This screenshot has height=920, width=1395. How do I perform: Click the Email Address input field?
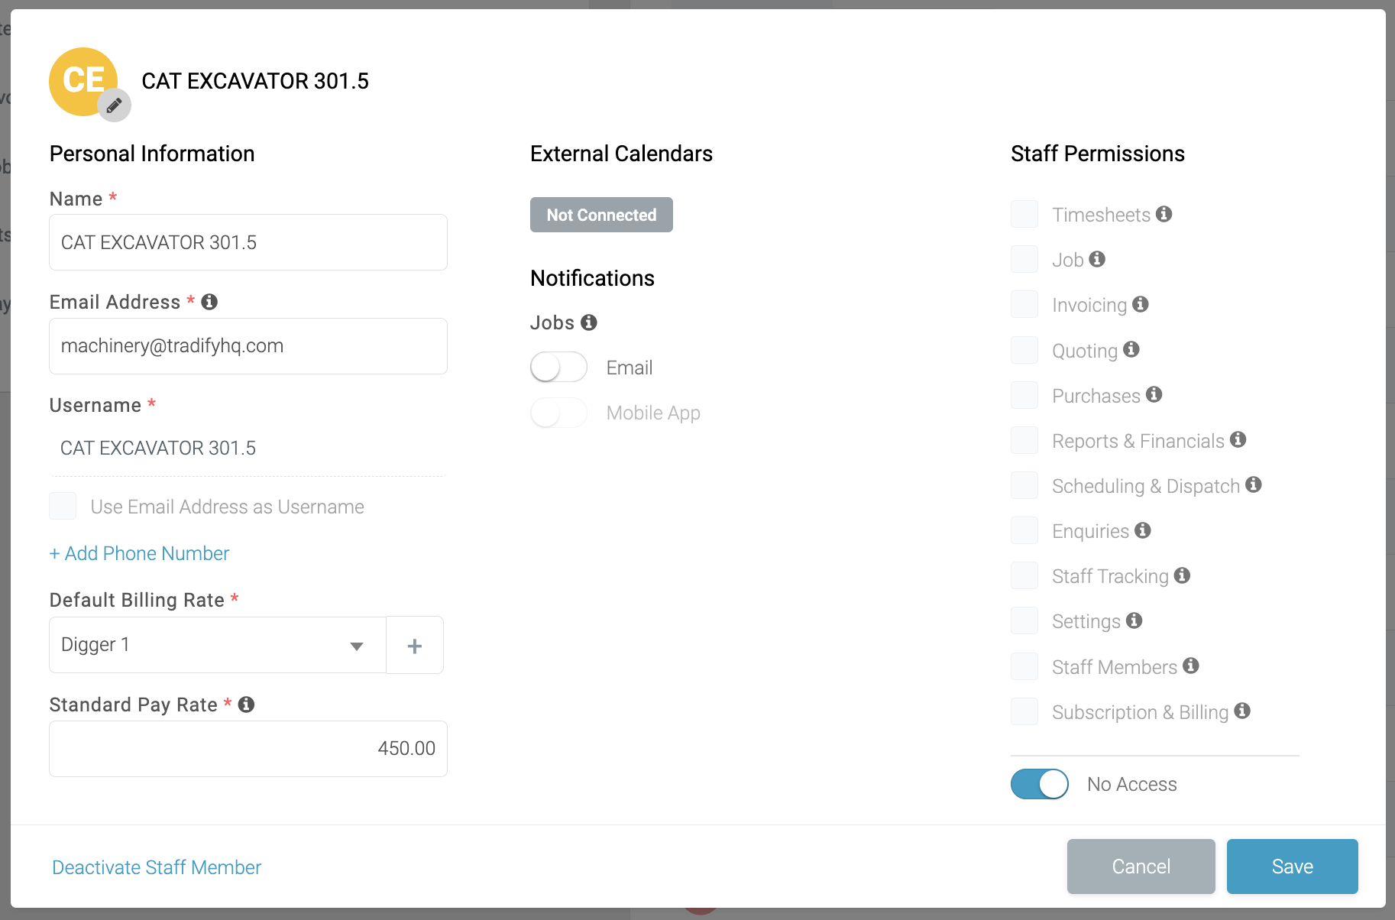(248, 346)
